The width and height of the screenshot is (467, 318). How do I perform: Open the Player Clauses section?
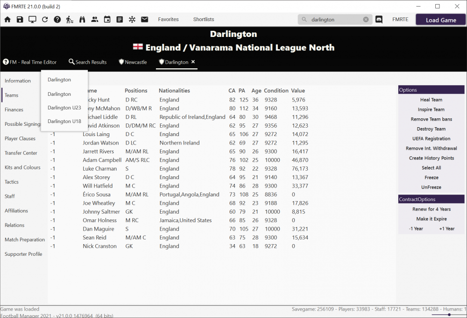pyautogui.click(x=20, y=139)
